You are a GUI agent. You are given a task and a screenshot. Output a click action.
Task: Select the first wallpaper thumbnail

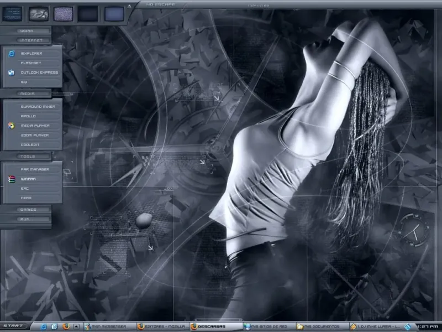click(x=12, y=14)
